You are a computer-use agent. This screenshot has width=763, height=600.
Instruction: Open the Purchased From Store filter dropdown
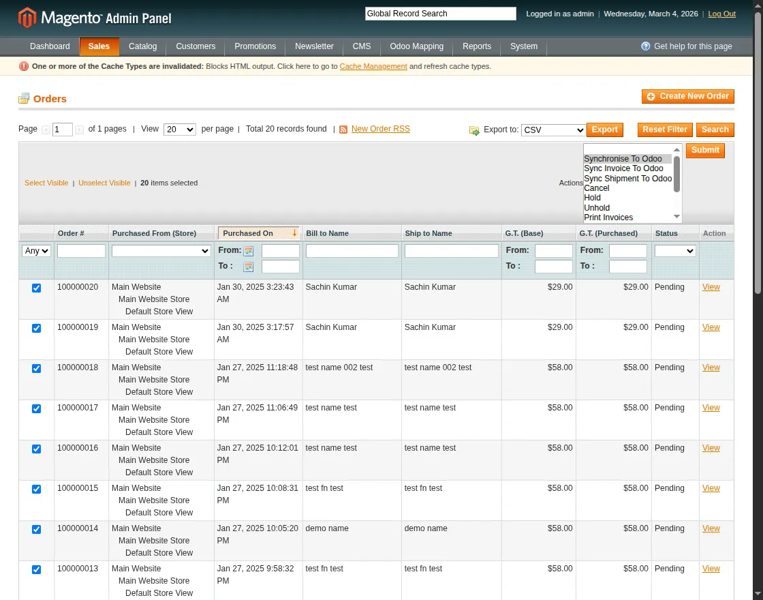(161, 251)
